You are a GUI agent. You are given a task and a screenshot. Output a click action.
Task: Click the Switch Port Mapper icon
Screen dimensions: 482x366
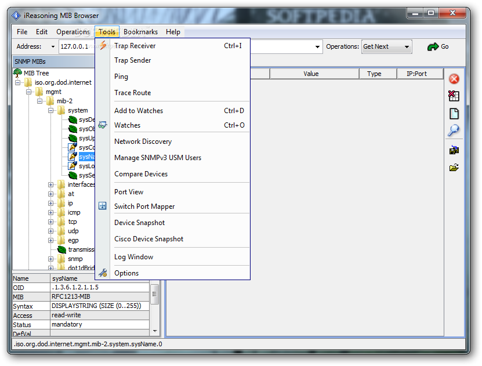(x=102, y=206)
